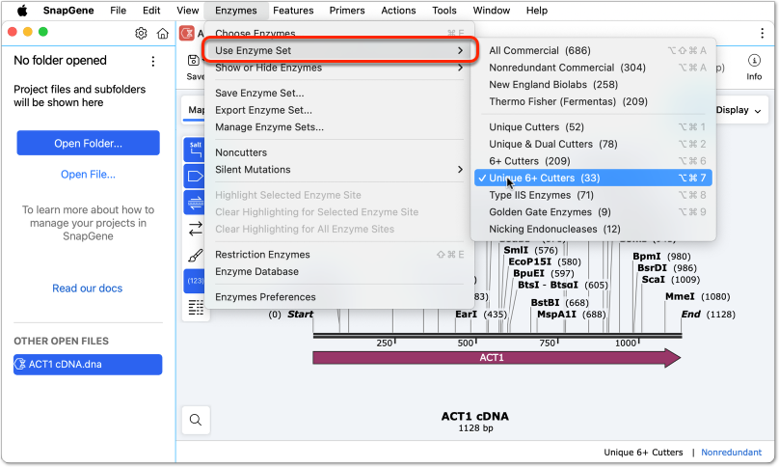Select the checked Unique 6+ Cutters set

[593, 179]
